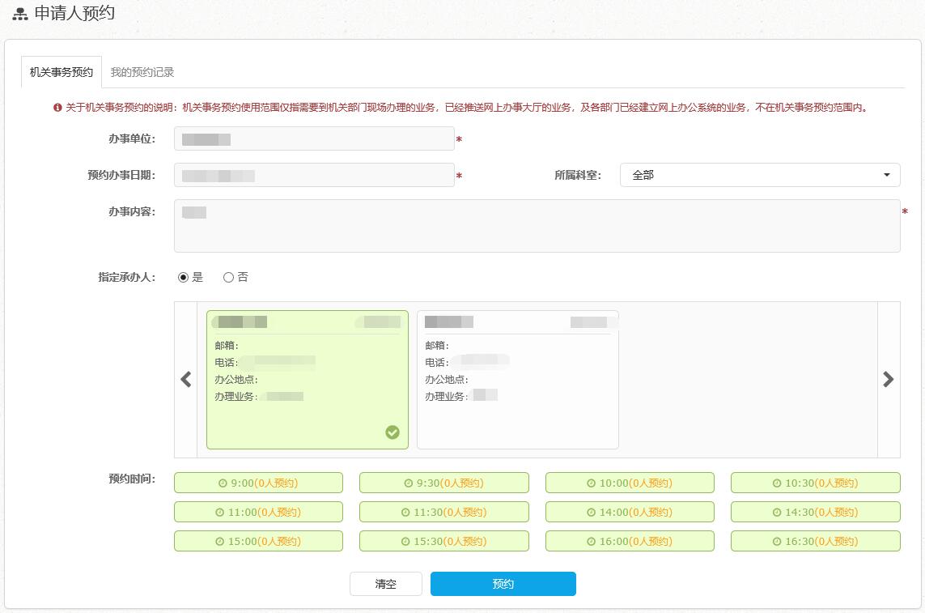Choose the 14:00 time slot
925x613 pixels.
click(630, 512)
